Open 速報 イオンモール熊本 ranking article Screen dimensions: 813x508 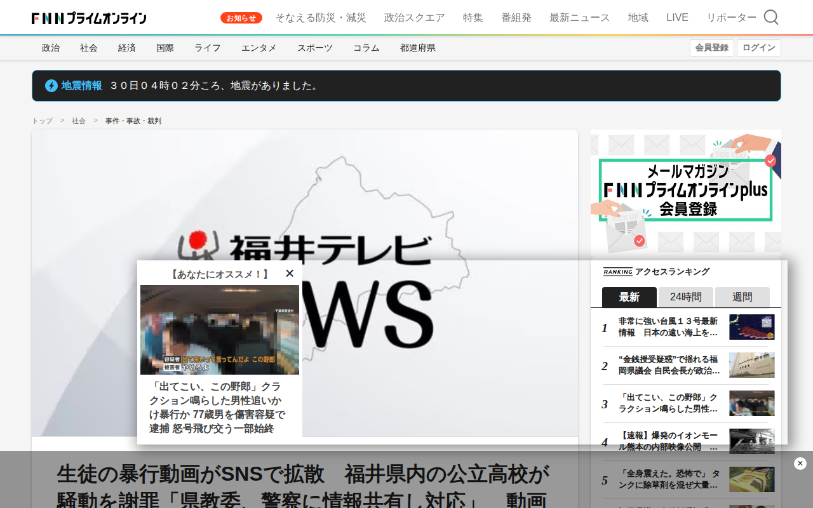click(x=669, y=441)
